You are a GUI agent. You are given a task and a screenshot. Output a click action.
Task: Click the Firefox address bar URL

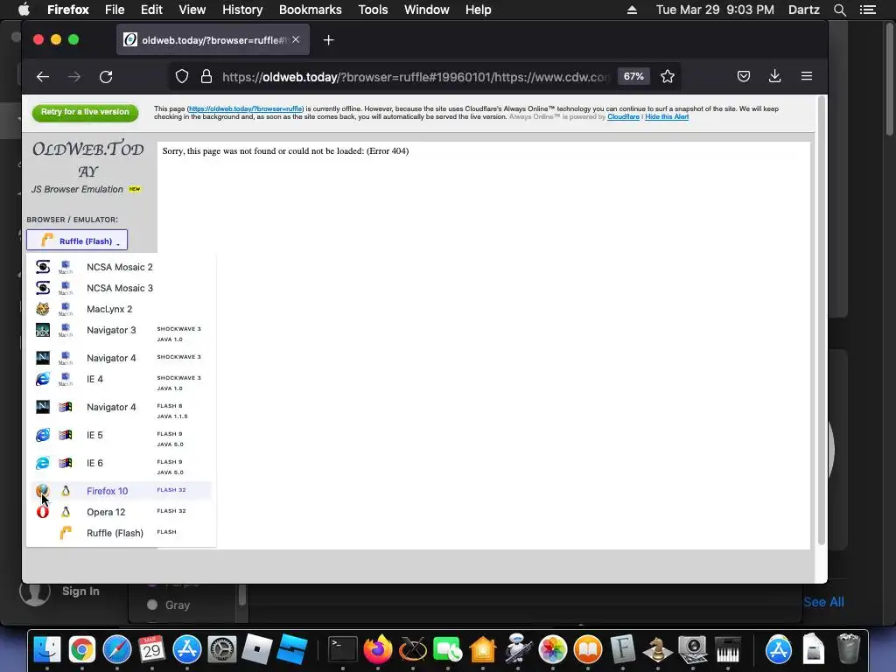tap(416, 77)
